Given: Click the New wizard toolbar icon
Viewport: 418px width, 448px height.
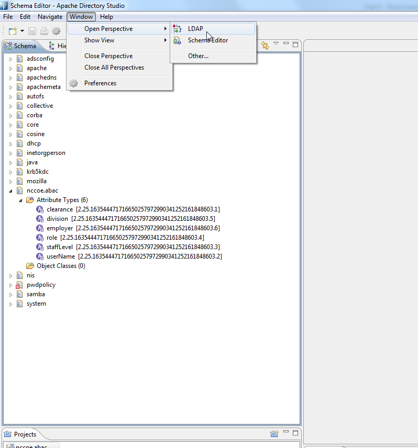Looking at the screenshot, I should [x=13, y=31].
